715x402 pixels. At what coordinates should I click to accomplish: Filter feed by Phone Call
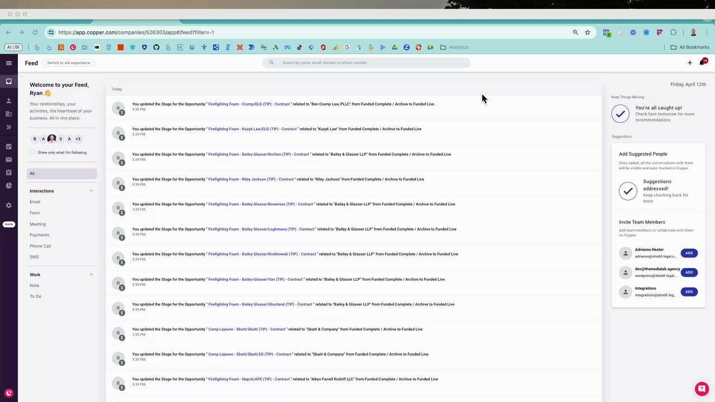click(x=40, y=246)
